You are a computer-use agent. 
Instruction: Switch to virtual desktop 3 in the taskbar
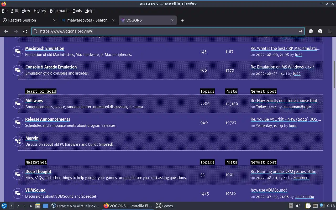[x=24, y=206]
